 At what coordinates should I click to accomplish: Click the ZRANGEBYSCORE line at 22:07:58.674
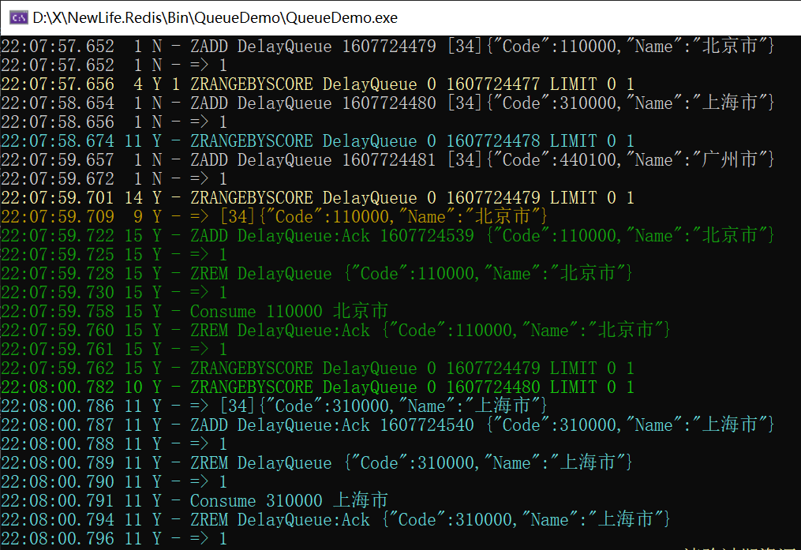pos(318,141)
